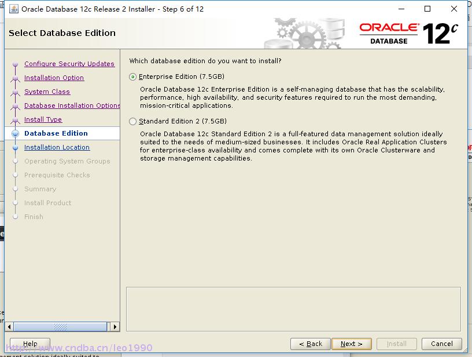472x357 pixels.
Task: Click the Summary step label
Action: point(40,189)
